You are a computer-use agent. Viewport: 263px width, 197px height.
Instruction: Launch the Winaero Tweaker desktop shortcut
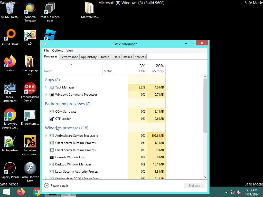[30, 12]
